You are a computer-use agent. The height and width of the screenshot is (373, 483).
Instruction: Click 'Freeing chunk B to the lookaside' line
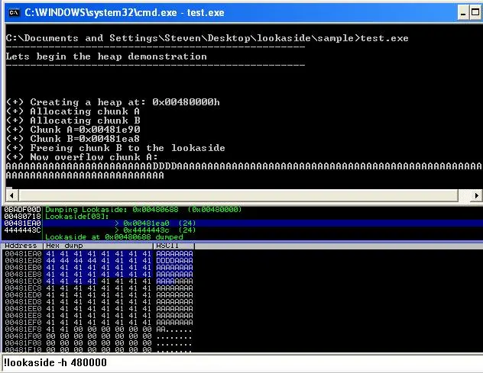(x=115, y=148)
